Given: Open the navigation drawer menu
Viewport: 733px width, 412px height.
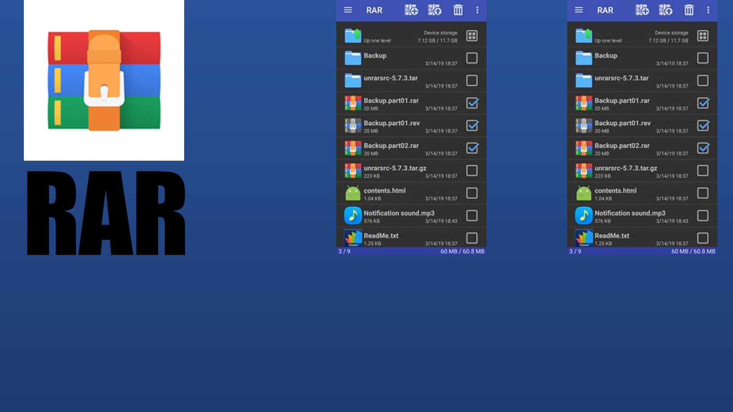Looking at the screenshot, I should point(348,10).
